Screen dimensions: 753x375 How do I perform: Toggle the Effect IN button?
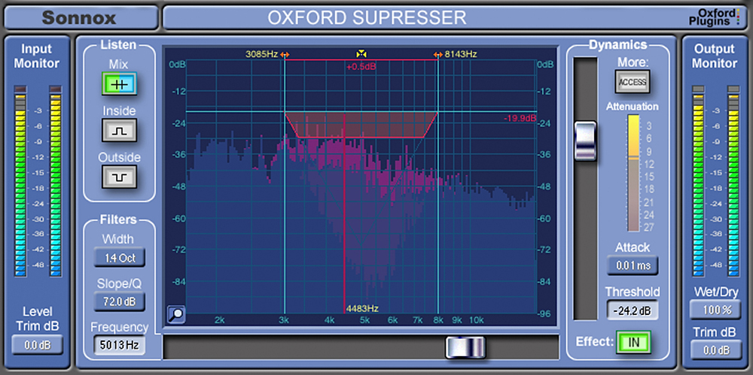pos(633,342)
